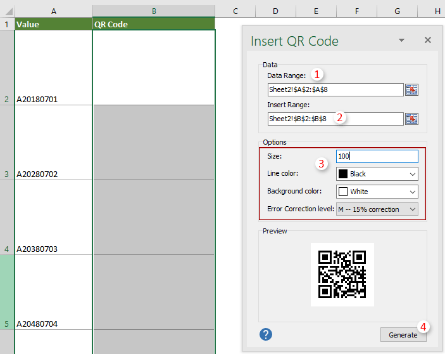The image size is (445, 354).
Task: Click the Data Range input field
Action: click(x=335, y=90)
